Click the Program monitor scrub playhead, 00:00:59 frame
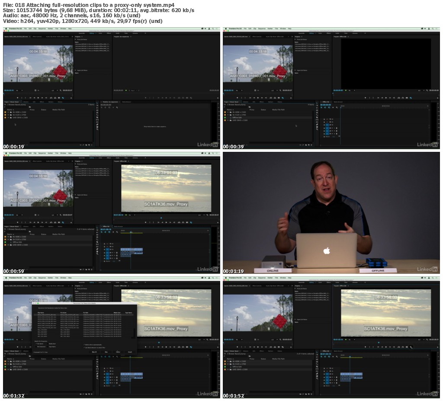This screenshot has width=443, height=401. point(161,218)
